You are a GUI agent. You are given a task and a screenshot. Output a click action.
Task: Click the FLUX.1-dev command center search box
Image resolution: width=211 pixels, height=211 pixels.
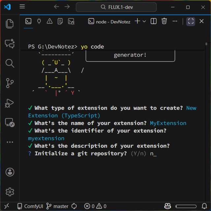(121, 7)
